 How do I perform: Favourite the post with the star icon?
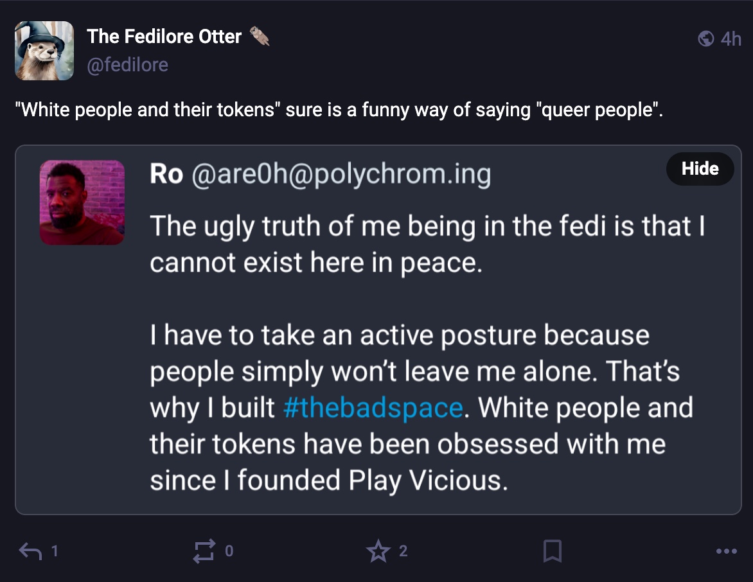pos(378,551)
